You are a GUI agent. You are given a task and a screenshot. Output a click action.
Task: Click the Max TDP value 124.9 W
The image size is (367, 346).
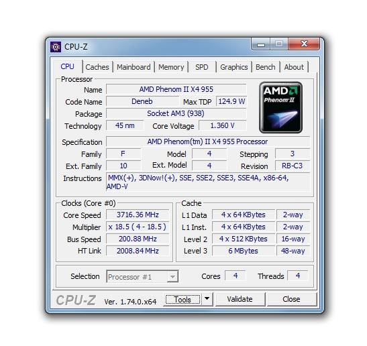[231, 101]
